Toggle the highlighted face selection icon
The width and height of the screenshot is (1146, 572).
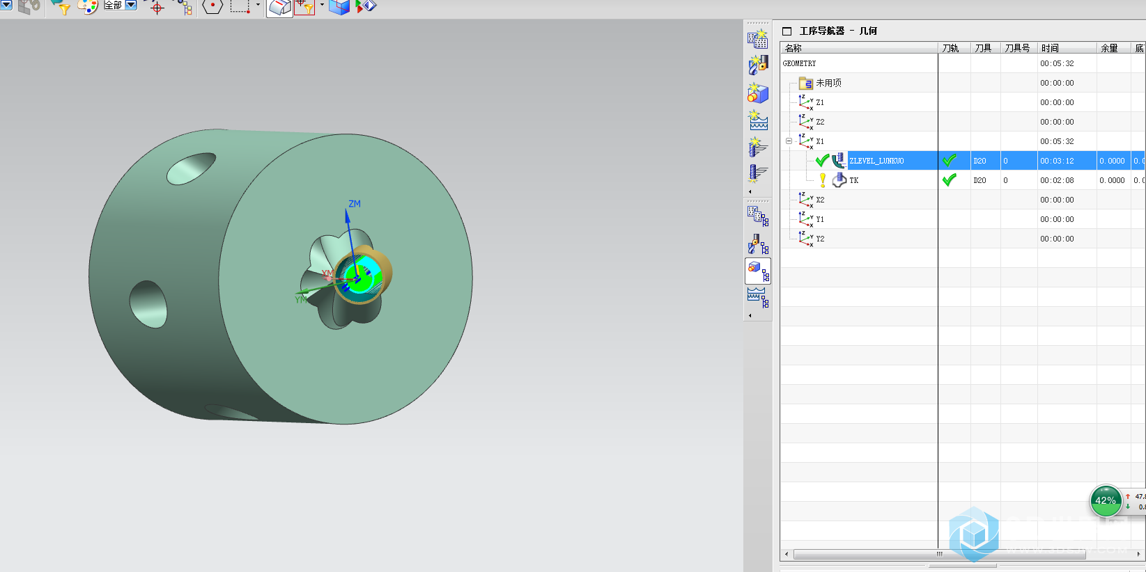point(279,8)
